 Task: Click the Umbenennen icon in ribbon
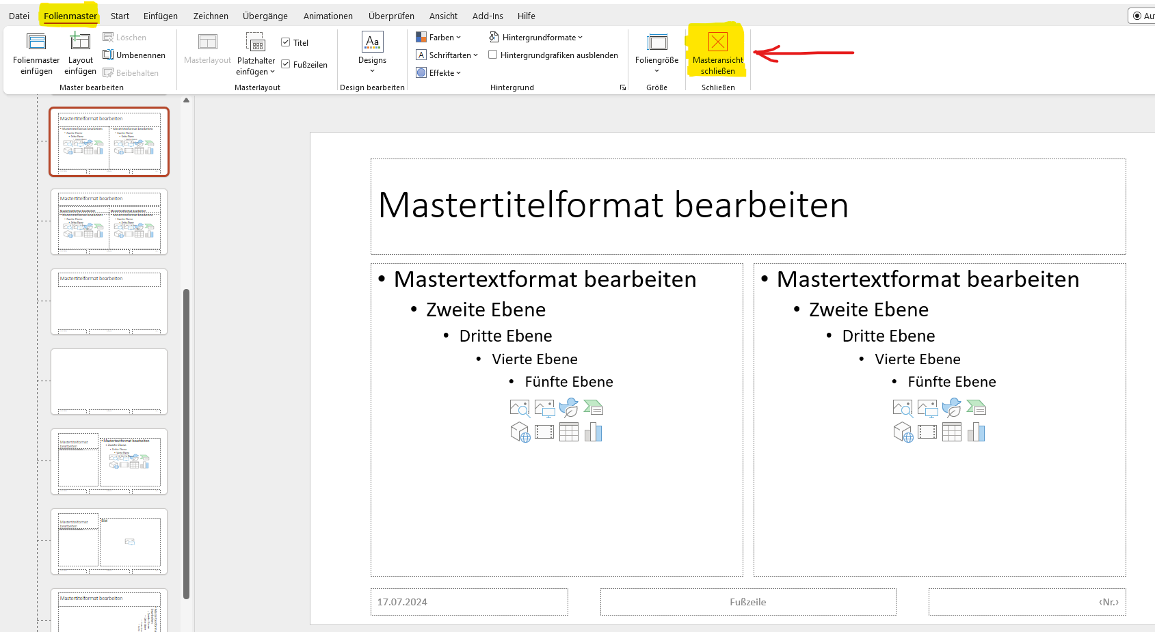[108, 55]
